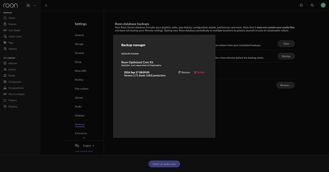This screenshot has width=329, height=172.
Task: Click the BACKUPS FOUND label
Action: tap(130, 54)
